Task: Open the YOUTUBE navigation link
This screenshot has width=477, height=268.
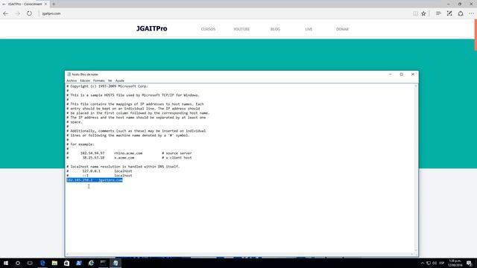Action: pyautogui.click(x=241, y=29)
